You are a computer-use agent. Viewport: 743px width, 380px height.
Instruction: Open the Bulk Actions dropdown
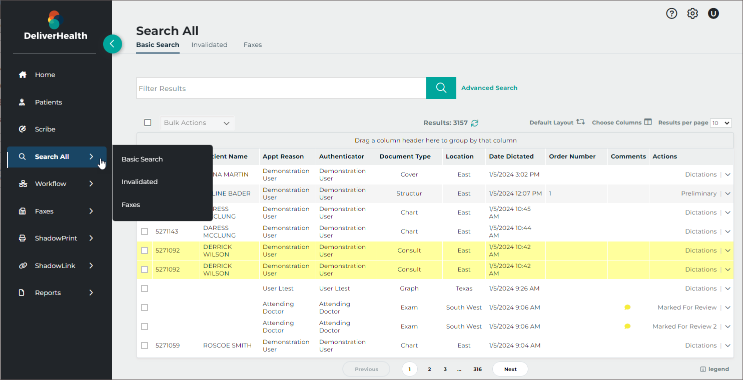pos(197,123)
